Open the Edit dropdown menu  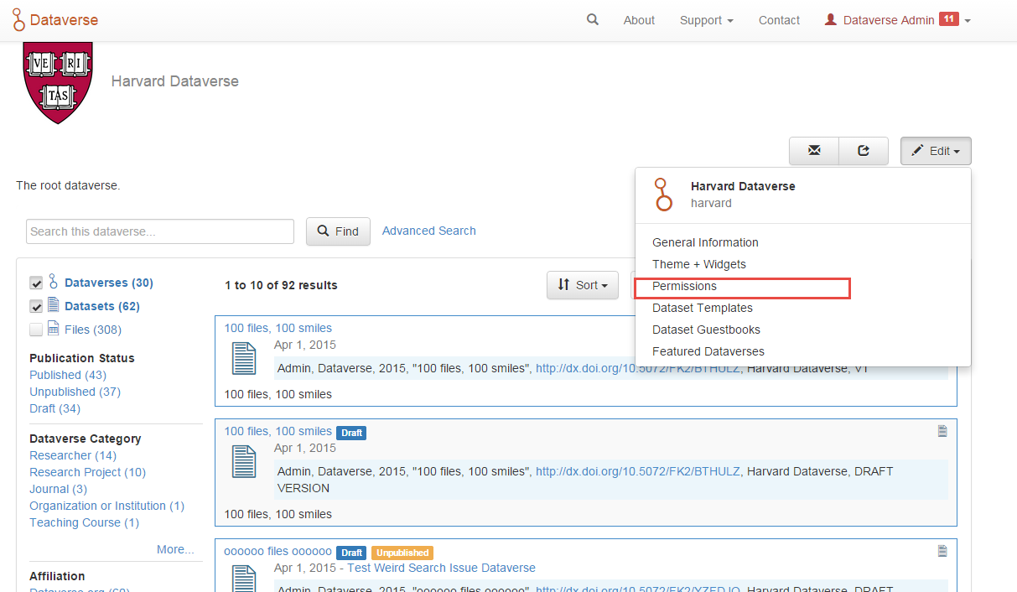pyautogui.click(x=936, y=151)
